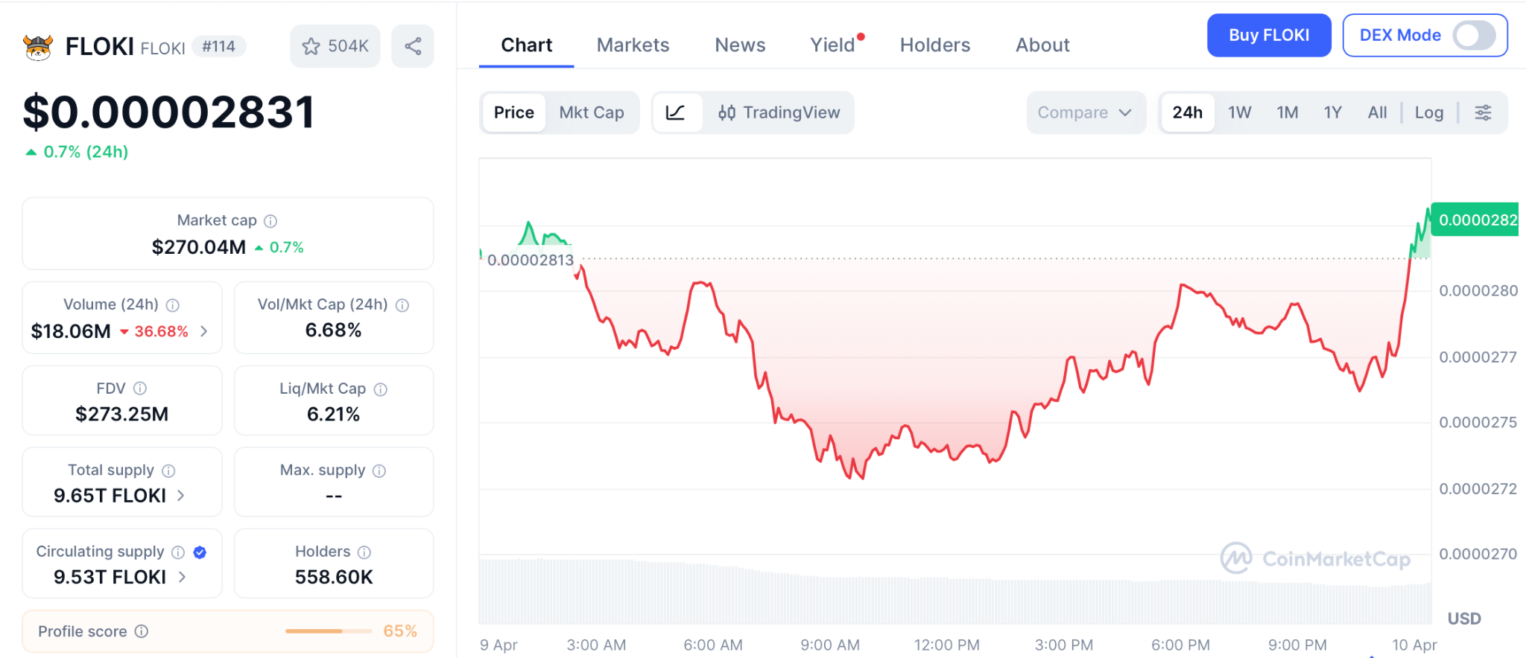Switch chart to Mkt Cap view
1526x658 pixels.
[x=592, y=112]
